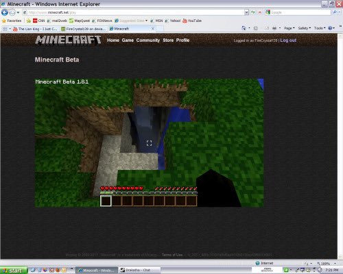Screen dimensions: 343x274
Task: Click the minecraft.net address bar
Action: point(132,12)
